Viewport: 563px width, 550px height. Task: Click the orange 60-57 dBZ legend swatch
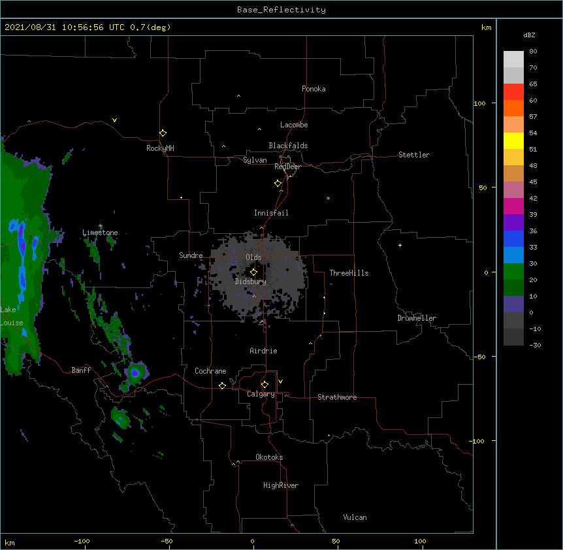tap(513, 108)
